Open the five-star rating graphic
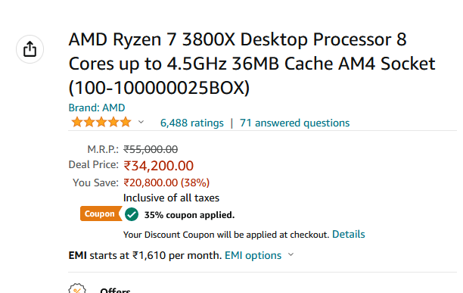Image resolution: width=463 pixels, height=293 pixels. tap(101, 122)
